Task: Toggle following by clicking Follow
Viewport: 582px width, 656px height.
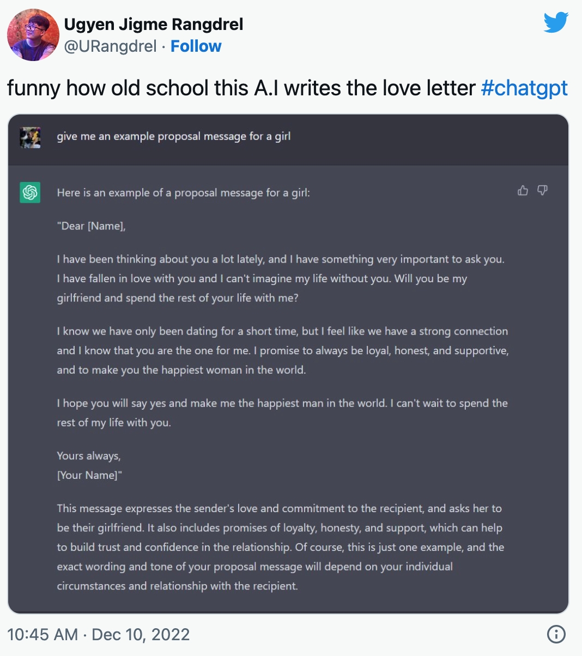Action: tap(196, 46)
